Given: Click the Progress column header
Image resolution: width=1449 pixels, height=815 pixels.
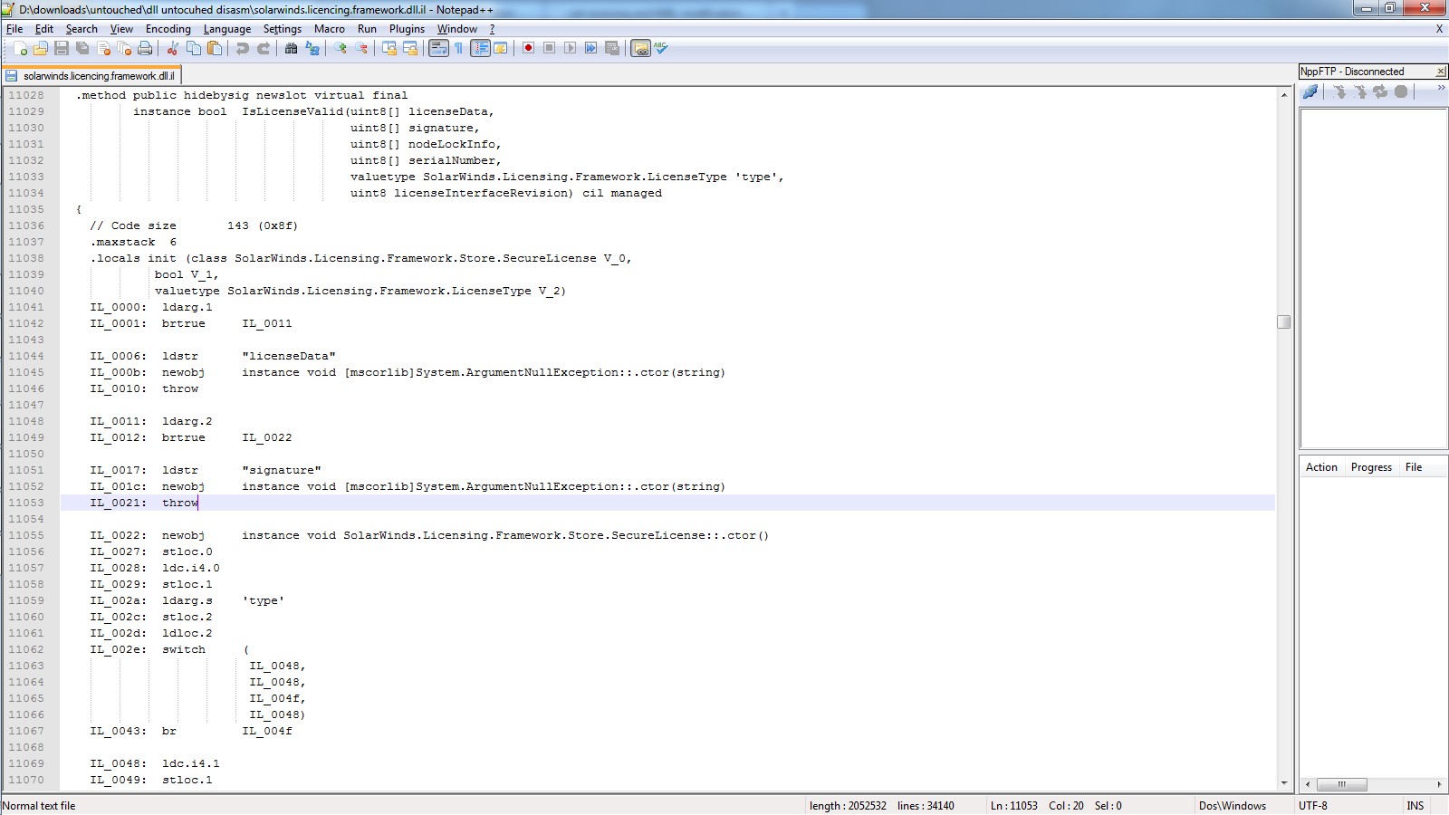Looking at the screenshot, I should (1371, 467).
